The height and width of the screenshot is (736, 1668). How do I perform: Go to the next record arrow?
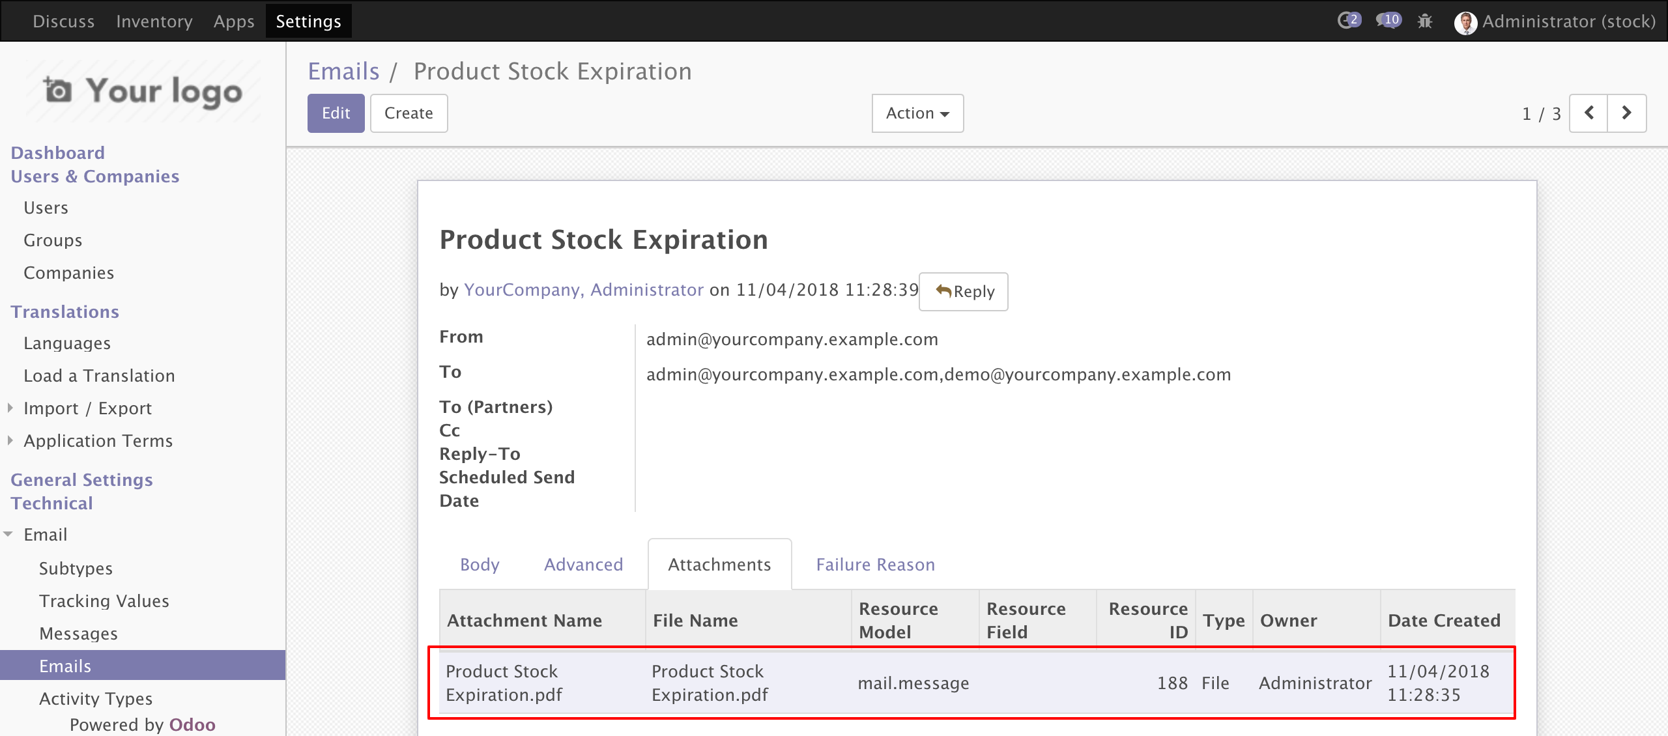(1626, 113)
